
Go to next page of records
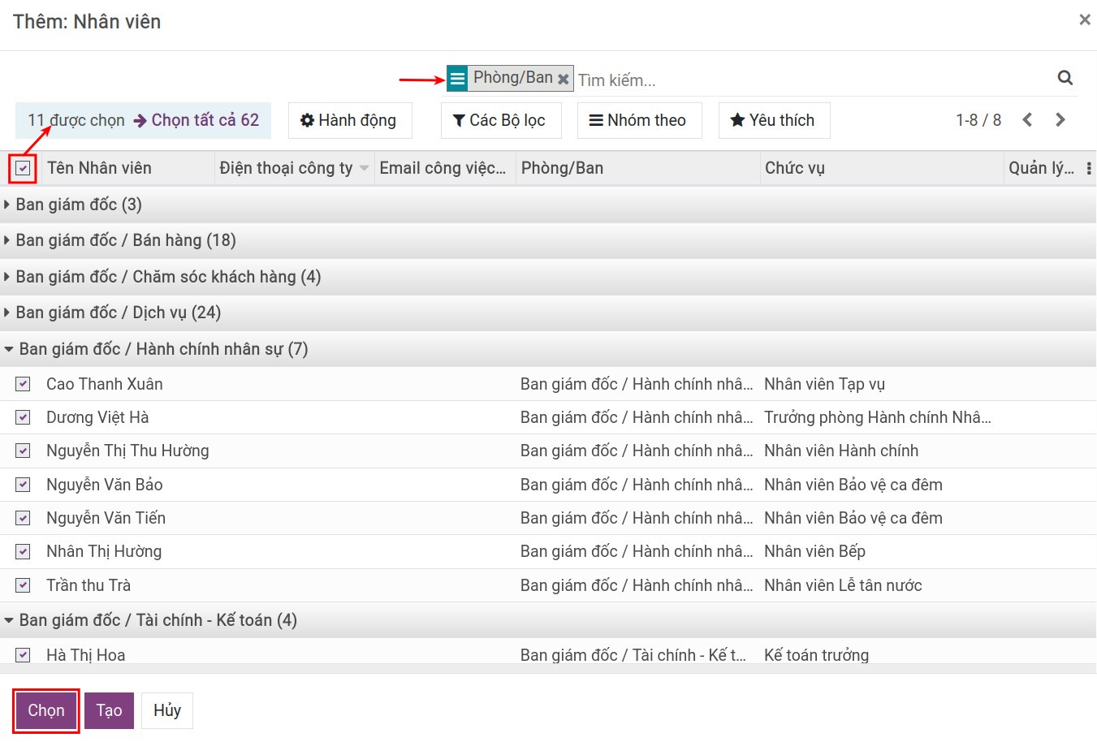click(1060, 120)
